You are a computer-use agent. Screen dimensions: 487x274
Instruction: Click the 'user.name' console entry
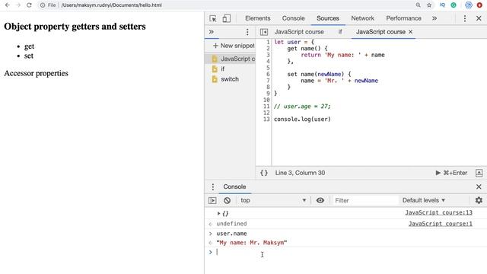231,234
